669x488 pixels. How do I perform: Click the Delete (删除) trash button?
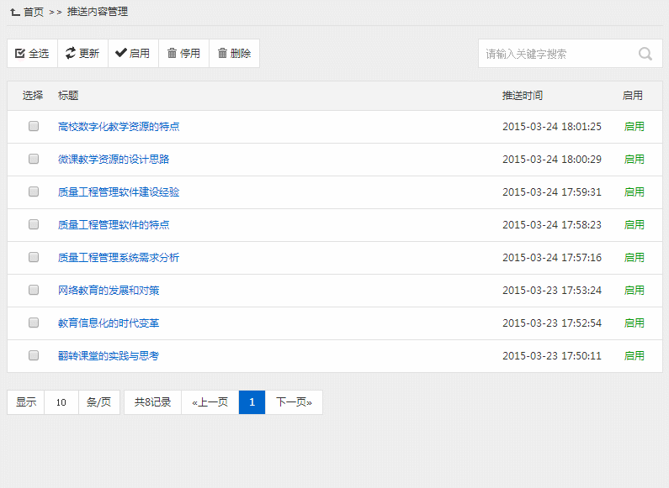pyautogui.click(x=234, y=54)
